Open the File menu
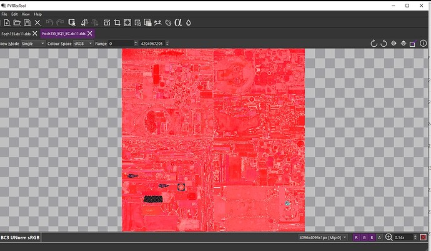This screenshot has height=251, width=431. click(4, 14)
